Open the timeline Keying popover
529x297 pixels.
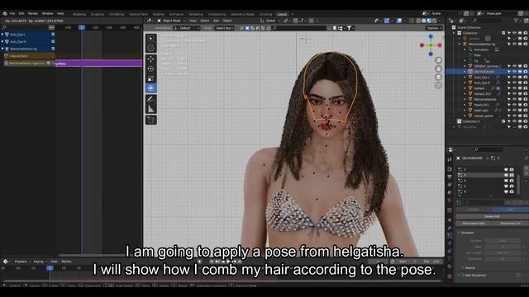pos(40,262)
